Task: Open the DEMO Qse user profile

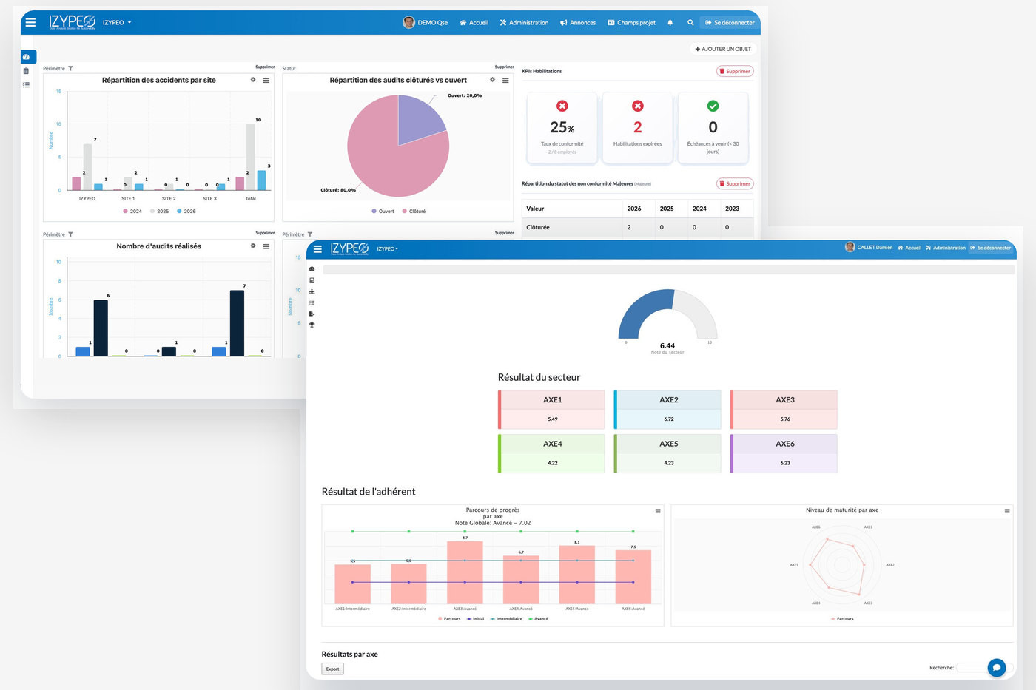Action: (x=425, y=22)
